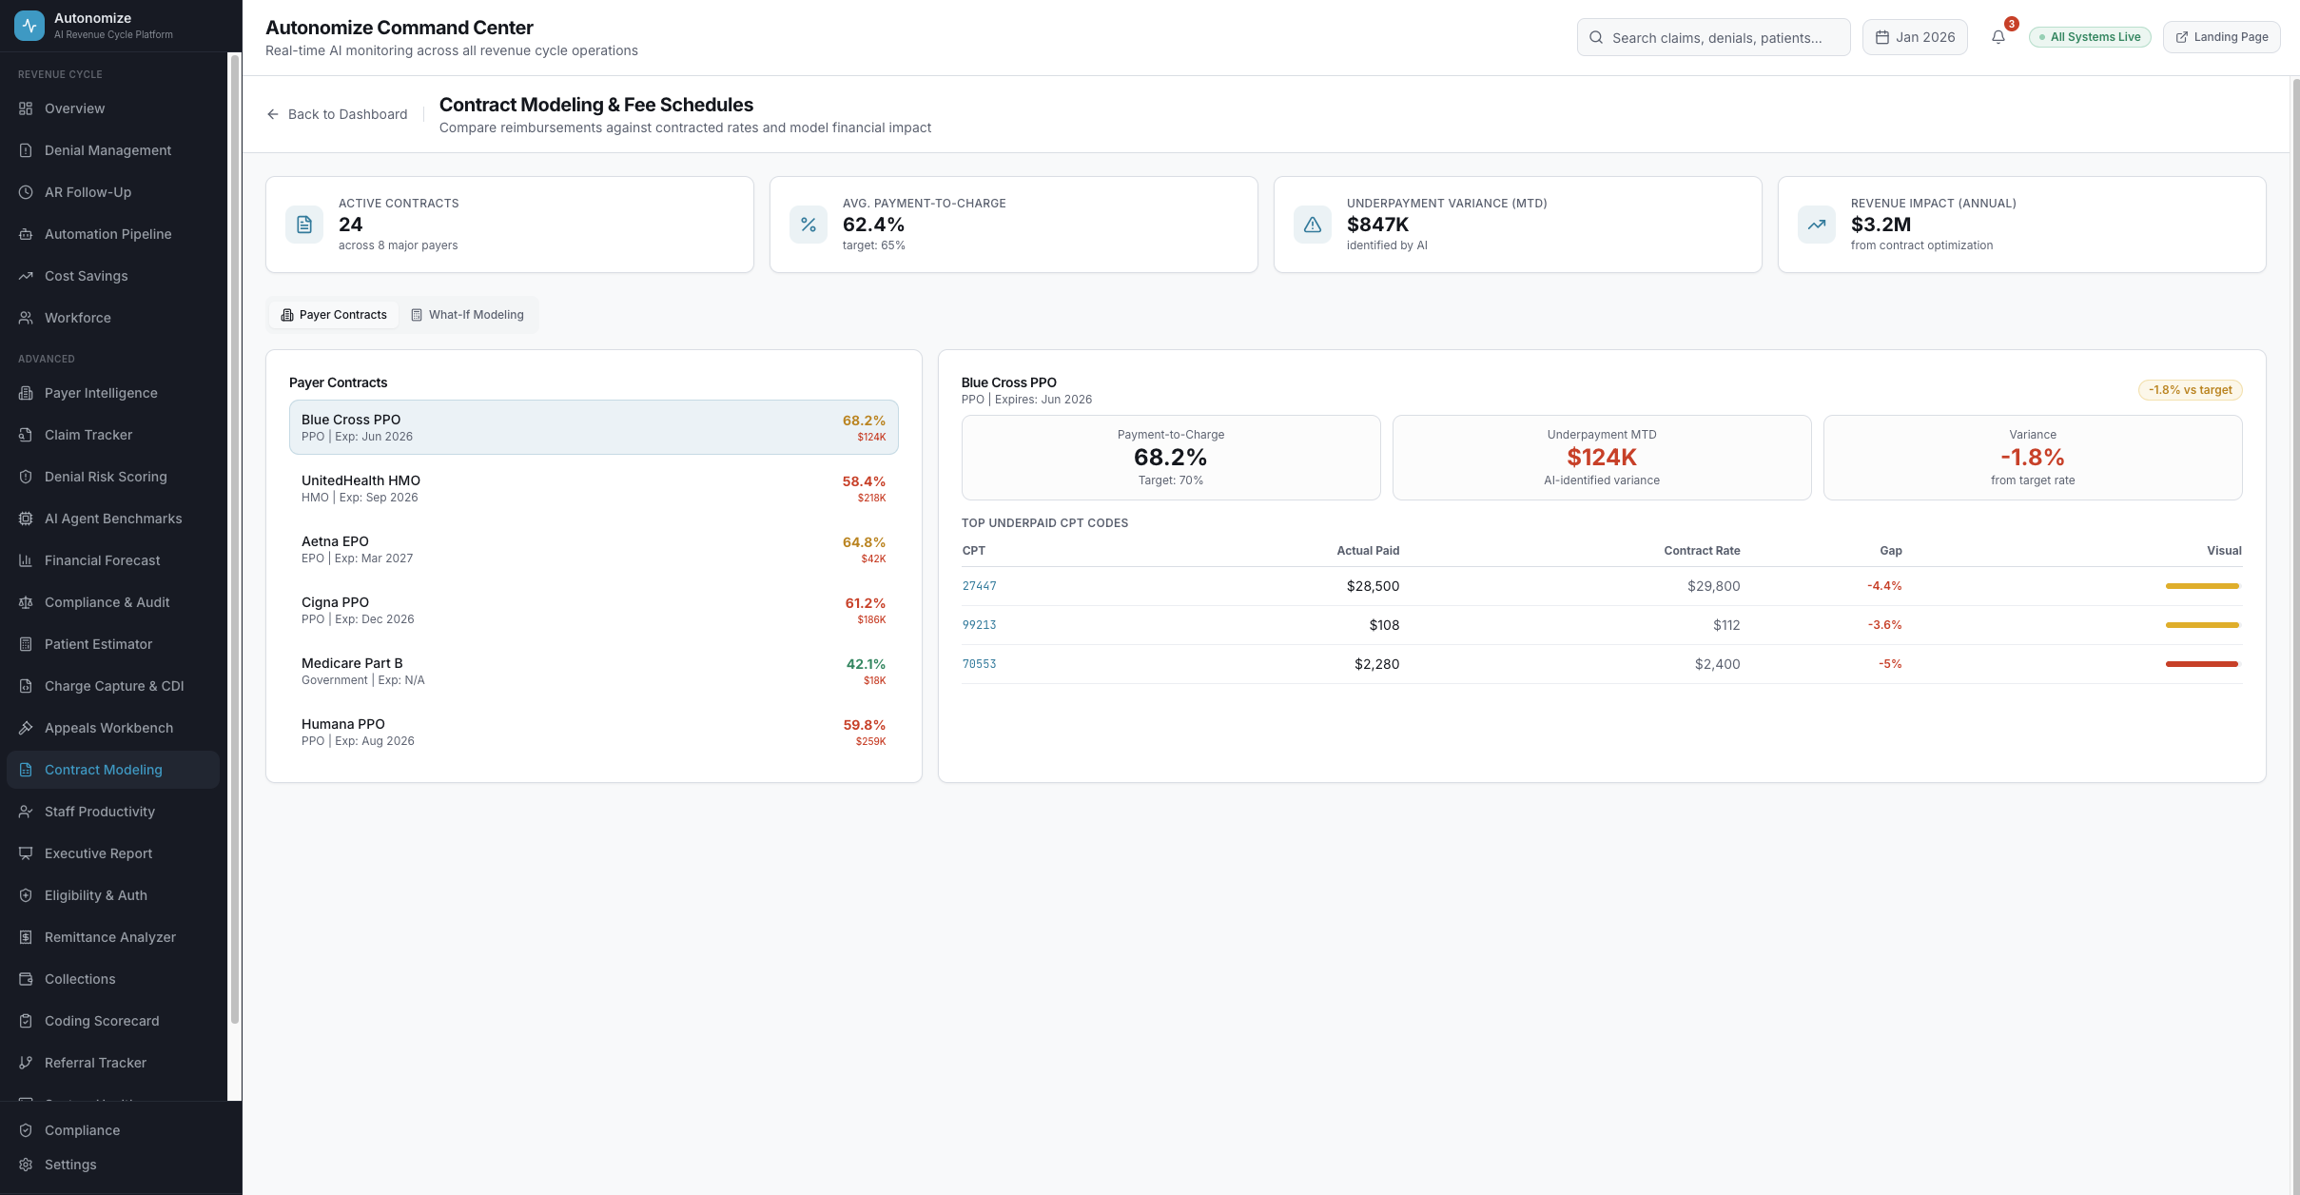The image size is (2300, 1195).
Task: Open Denial Management in the sidebar
Action: [x=107, y=150]
